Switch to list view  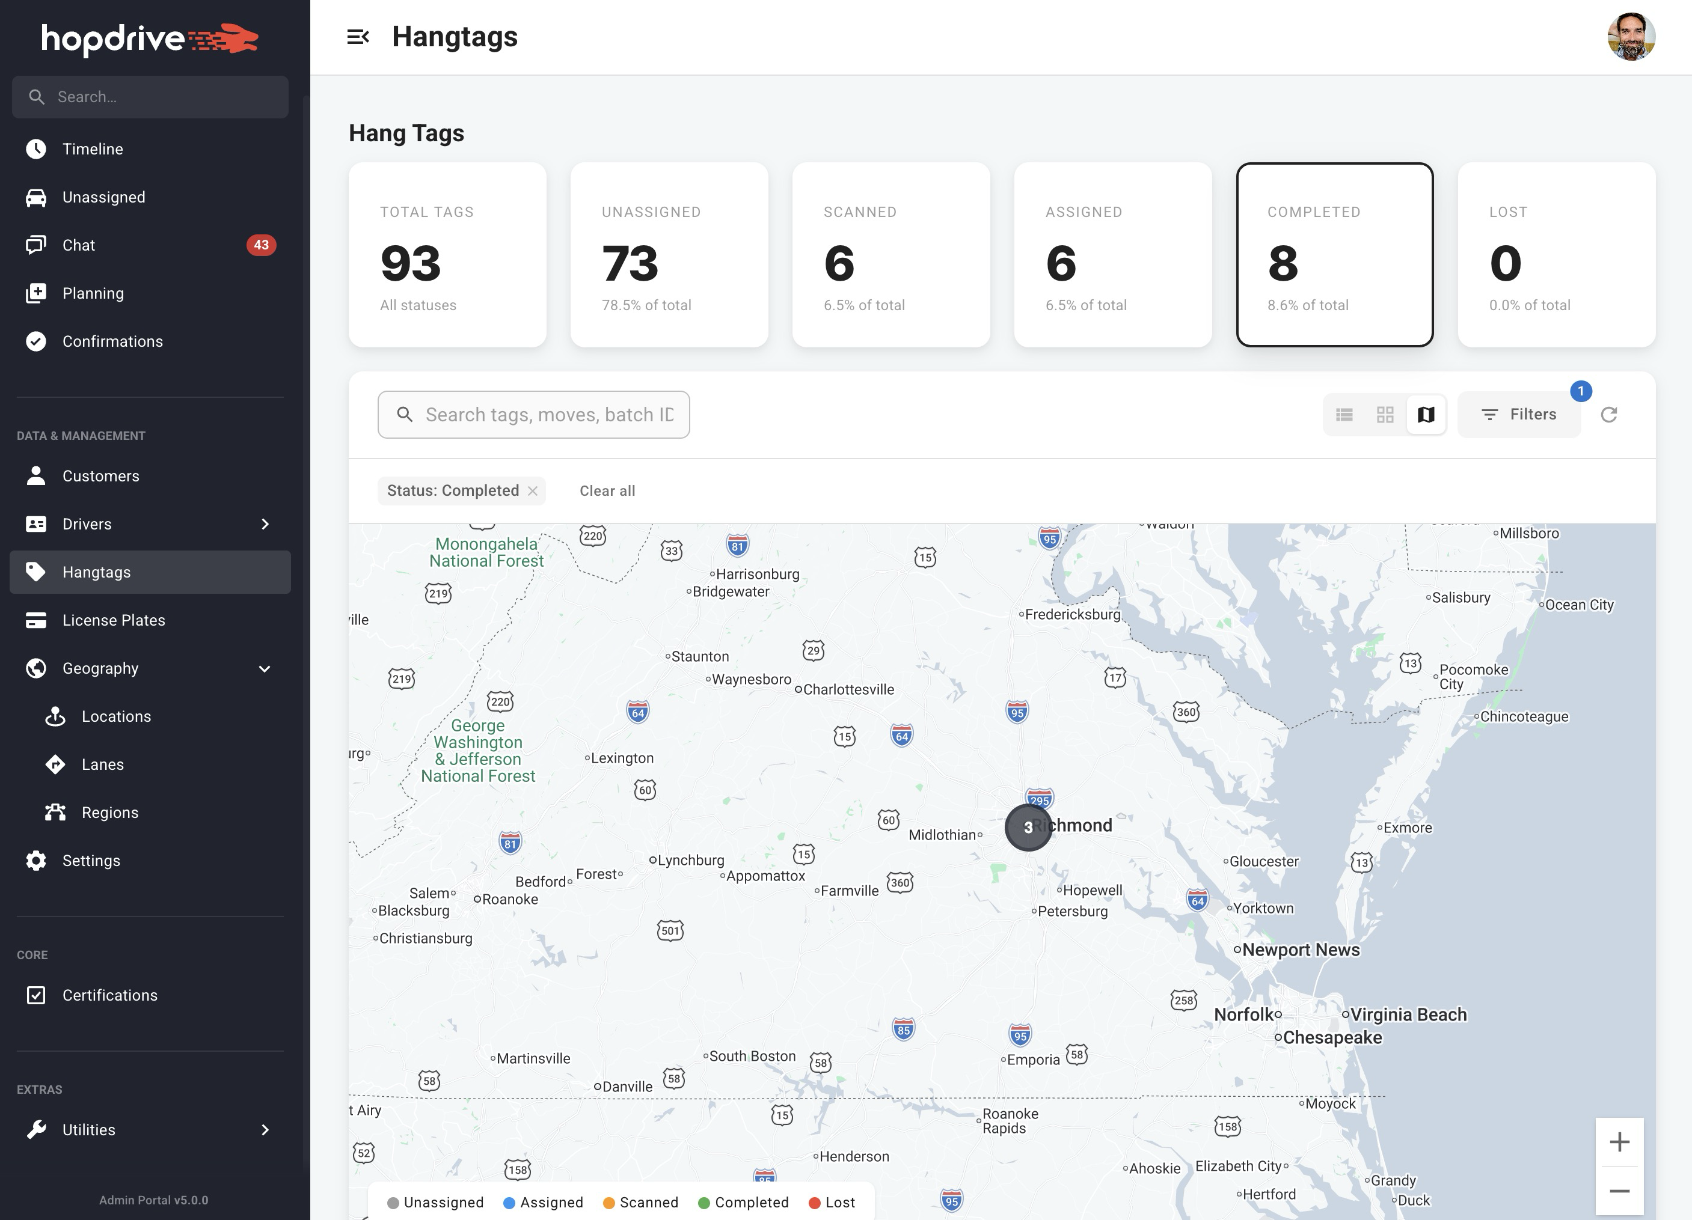point(1344,415)
